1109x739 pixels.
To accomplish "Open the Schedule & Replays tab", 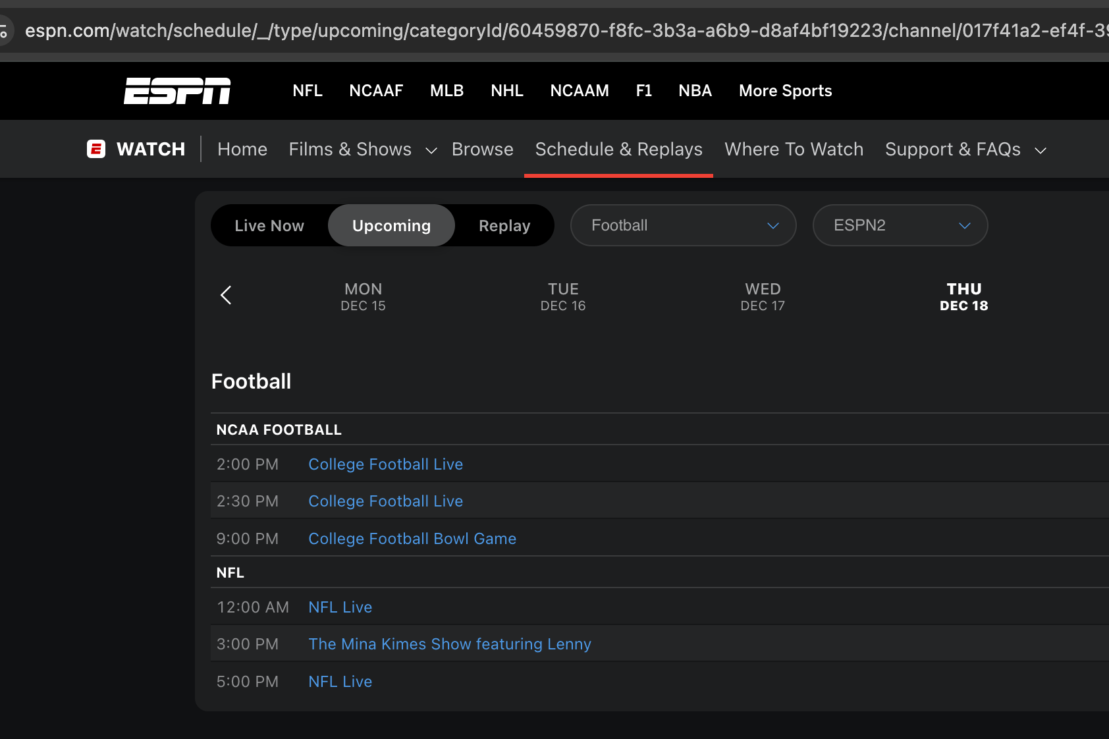I will pyautogui.click(x=618, y=150).
